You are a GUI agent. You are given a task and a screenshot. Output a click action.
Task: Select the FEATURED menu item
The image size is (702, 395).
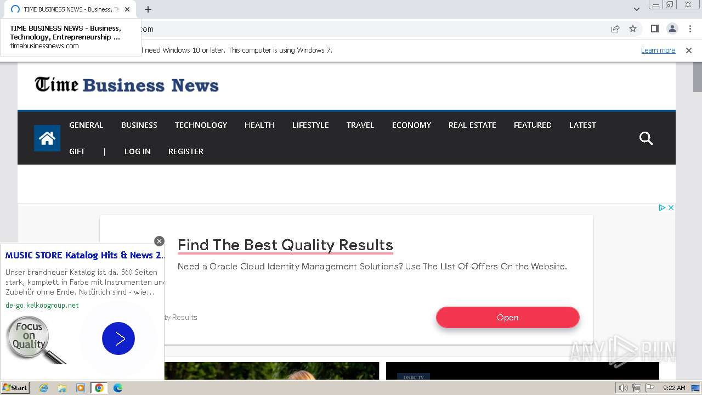click(x=533, y=125)
